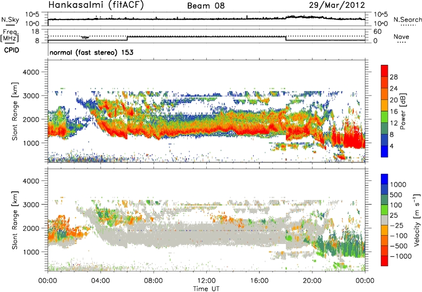The height and width of the screenshot is (292, 422).
Task: Click the '18' frequency axis tick
Action: 35,32
